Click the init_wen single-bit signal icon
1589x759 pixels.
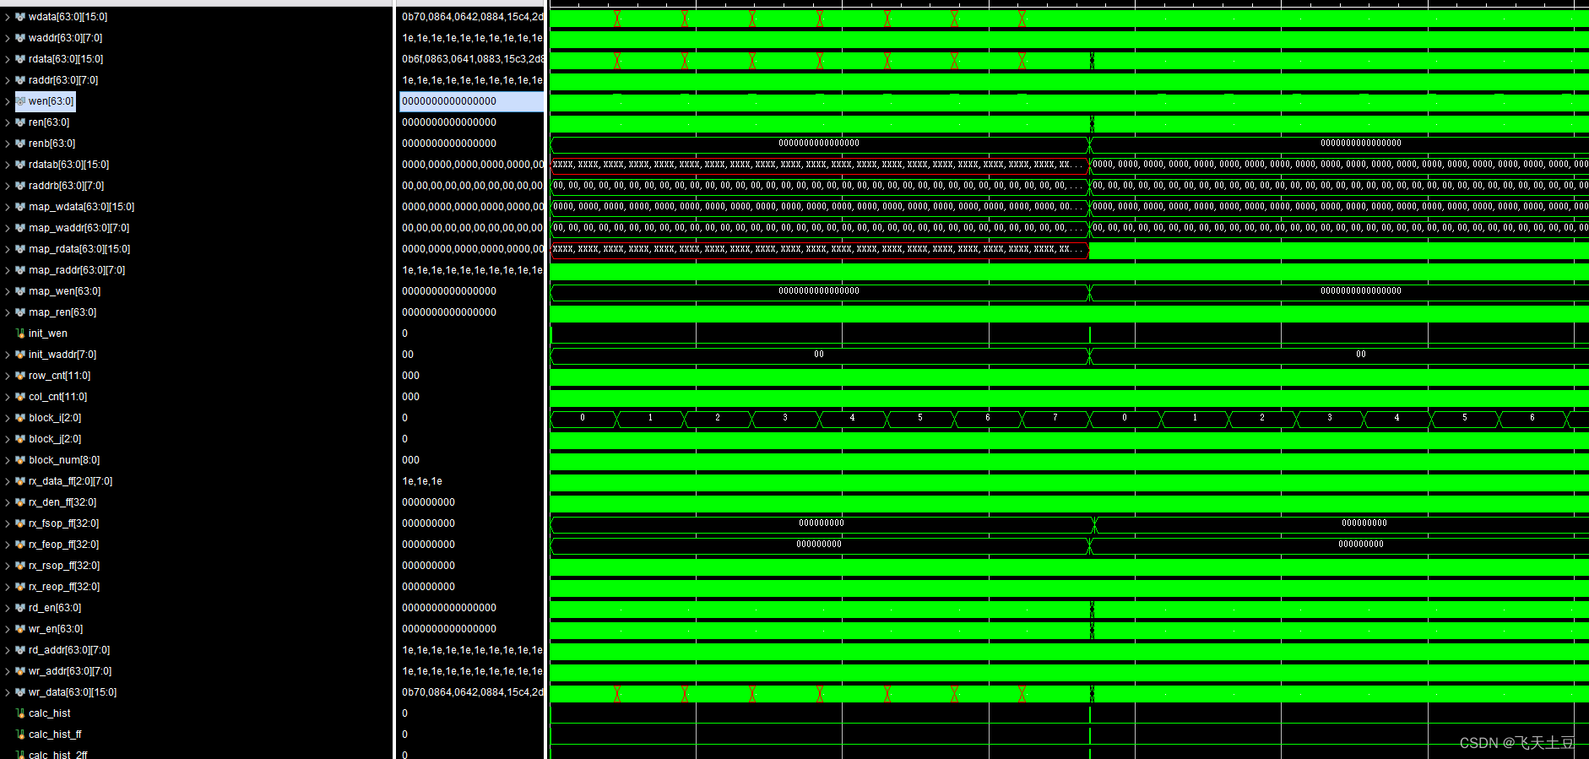[20, 333]
